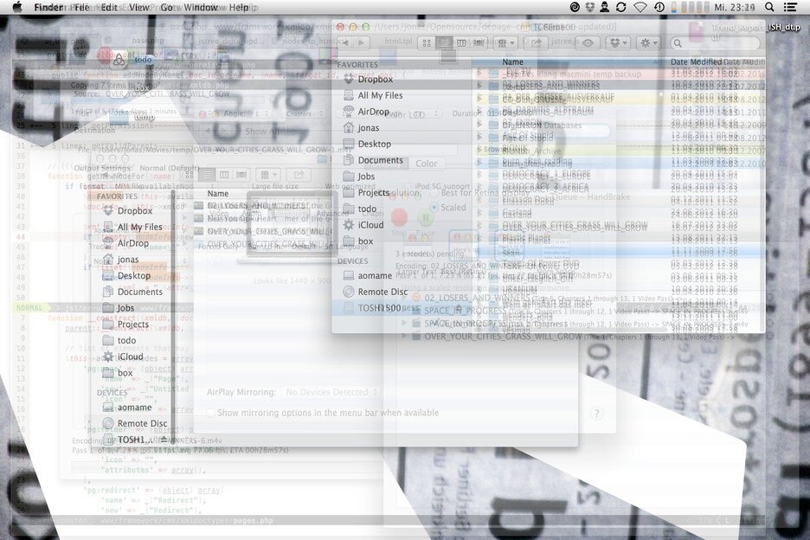810x540 pixels.
Task: Click the help button in the Displays pane
Action: 596,414
